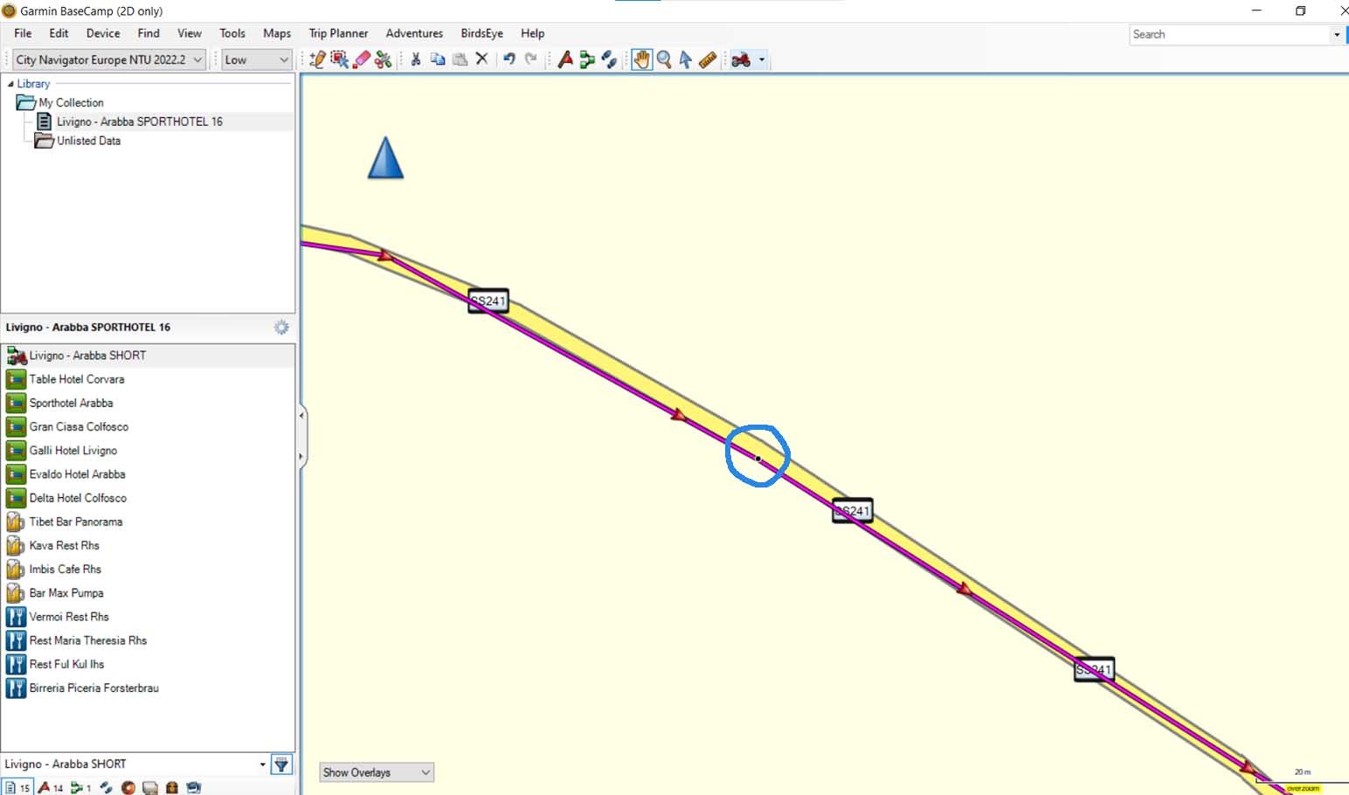Toggle the routes filter showing 1
Image resolution: width=1349 pixels, height=795 pixels.
(81, 787)
